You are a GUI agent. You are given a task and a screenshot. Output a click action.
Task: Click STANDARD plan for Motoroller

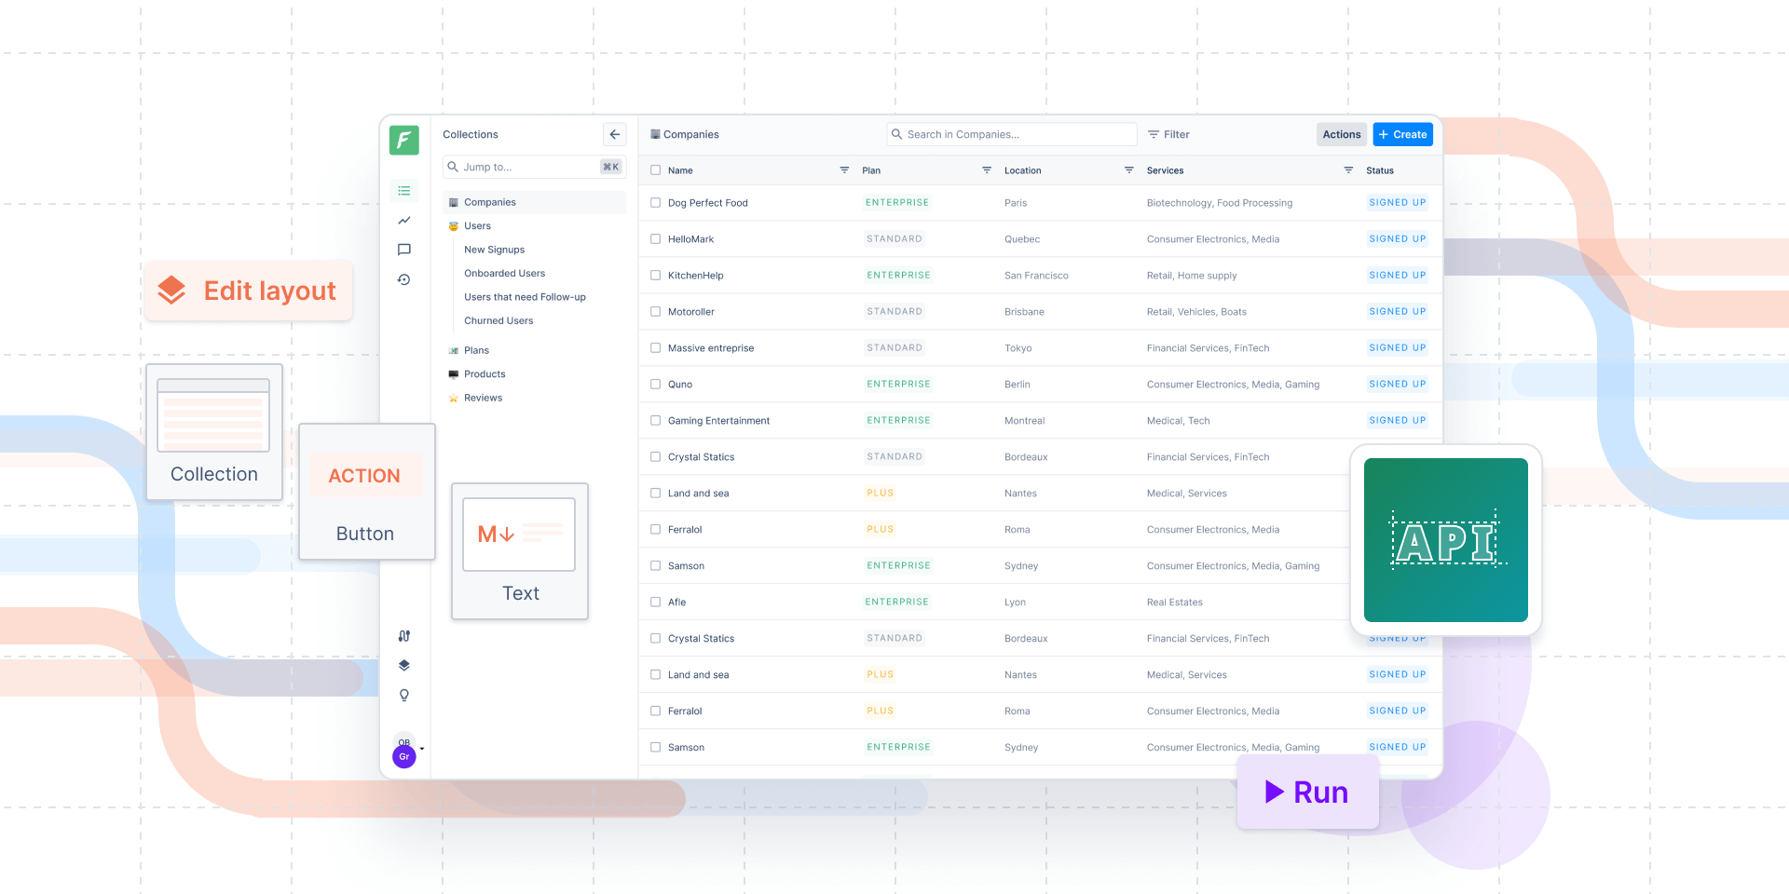[x=894, y=312]
